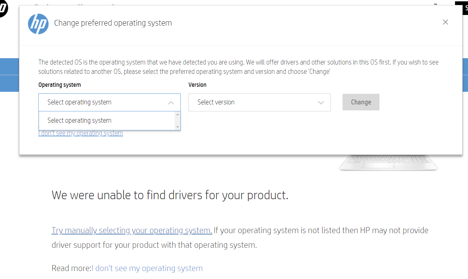This screenshot has width=468, height=279.
Task: Click the Operating system select field
Action: click(x=100, y=102)
